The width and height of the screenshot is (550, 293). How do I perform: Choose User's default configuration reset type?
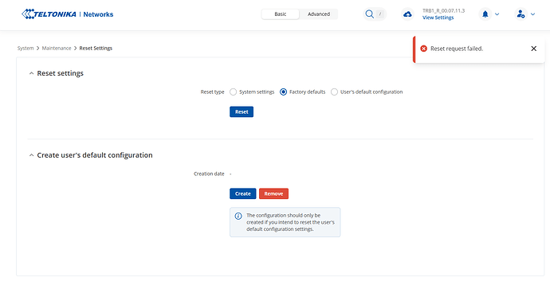334,92
